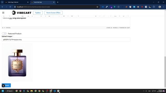Go forward in browser history
Screen dimensions: 166x93
(6, 7)
